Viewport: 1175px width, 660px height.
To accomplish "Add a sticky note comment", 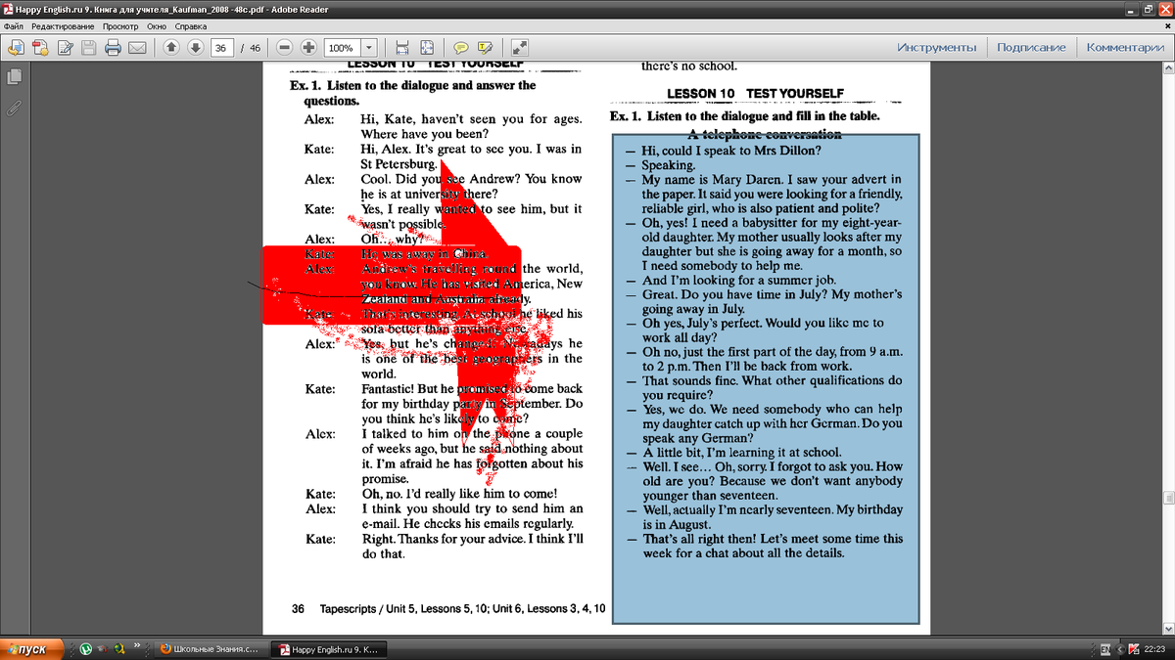I will (x=459, y=48).
